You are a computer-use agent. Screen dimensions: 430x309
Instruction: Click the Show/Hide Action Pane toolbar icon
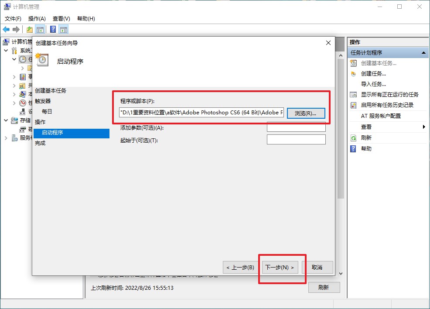(x=64, y=29)
